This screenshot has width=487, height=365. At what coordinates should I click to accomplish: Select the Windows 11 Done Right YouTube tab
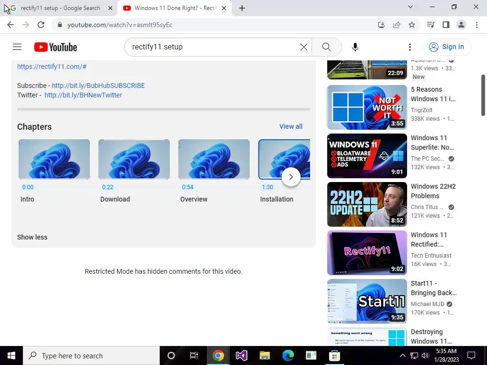[x=174, y=8]
